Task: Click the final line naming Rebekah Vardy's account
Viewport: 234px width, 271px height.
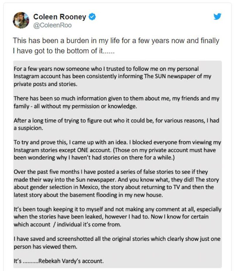Action: coord(59,261)
